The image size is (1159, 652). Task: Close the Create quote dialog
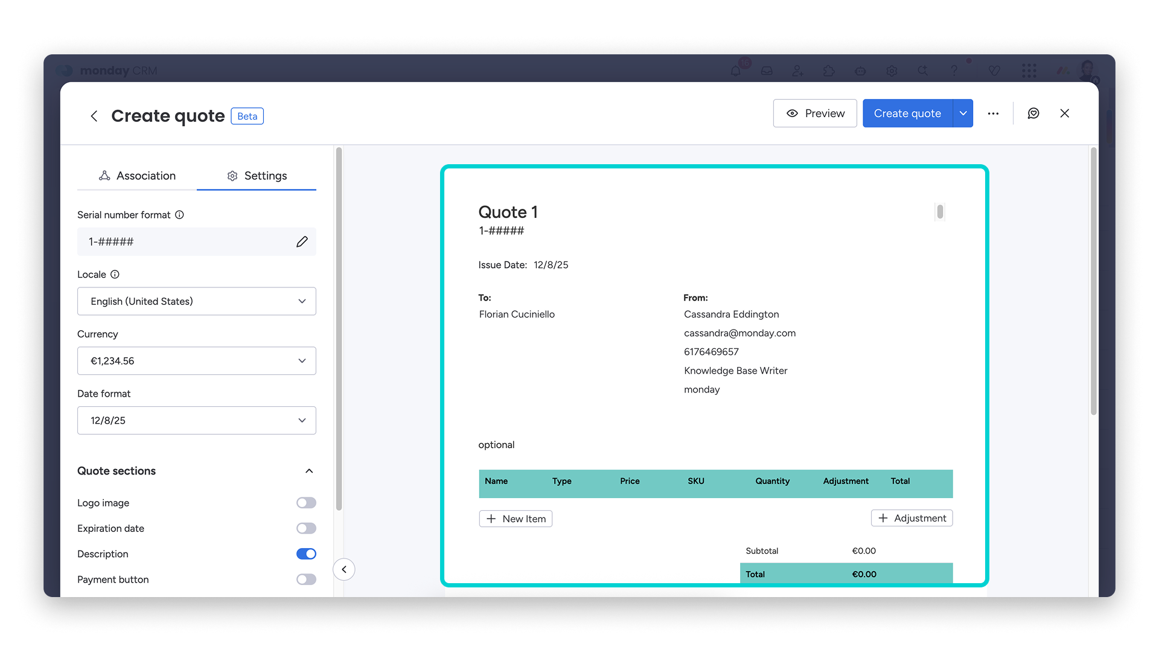tap(1065, 113)
